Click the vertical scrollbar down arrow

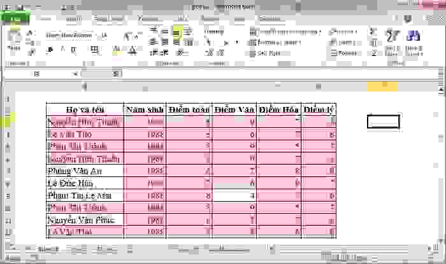pos(441,241)
